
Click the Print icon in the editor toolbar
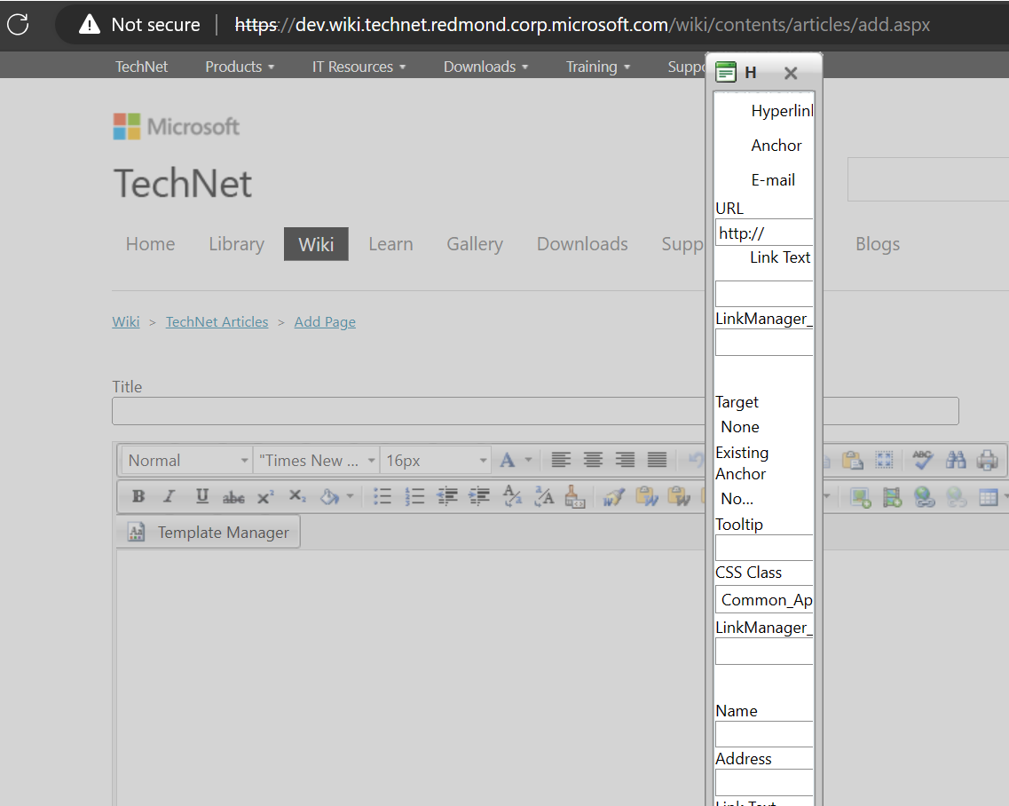click(x=986, y=460)
